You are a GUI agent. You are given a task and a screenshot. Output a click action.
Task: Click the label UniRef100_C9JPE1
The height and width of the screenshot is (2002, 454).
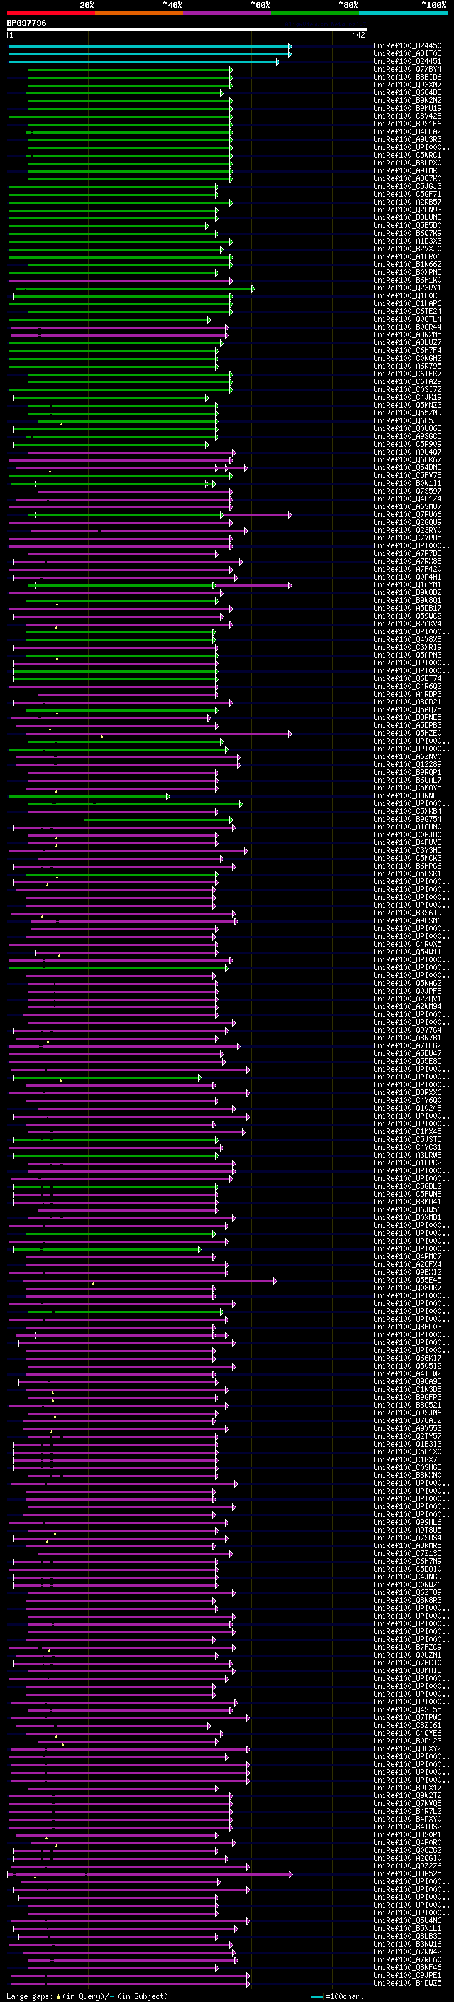(x=407, y=1975)
